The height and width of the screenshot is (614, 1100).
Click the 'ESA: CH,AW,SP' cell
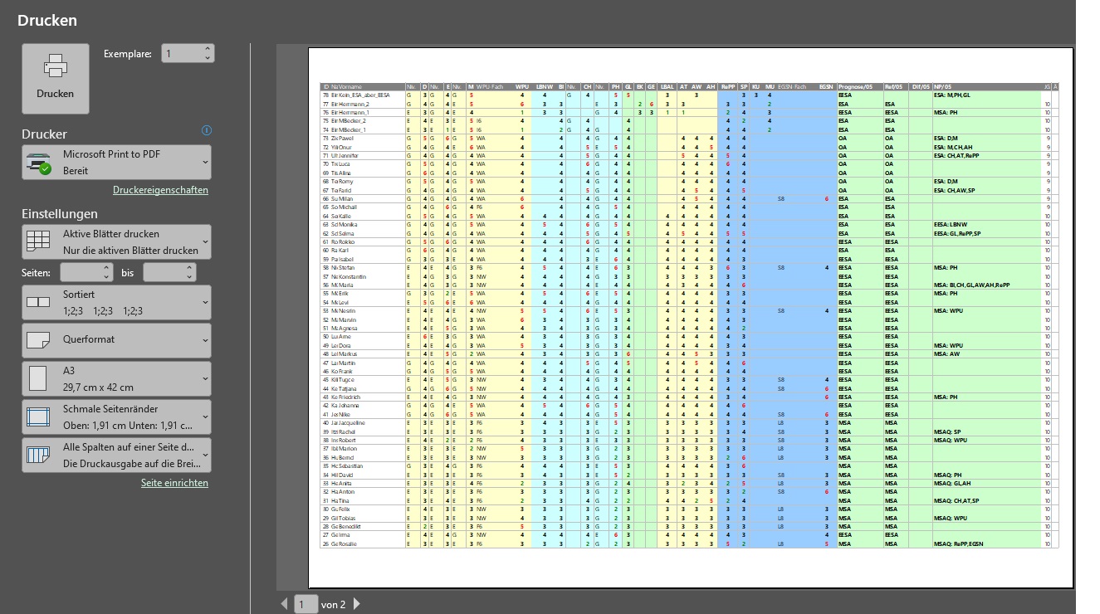[x=955, y=190]
